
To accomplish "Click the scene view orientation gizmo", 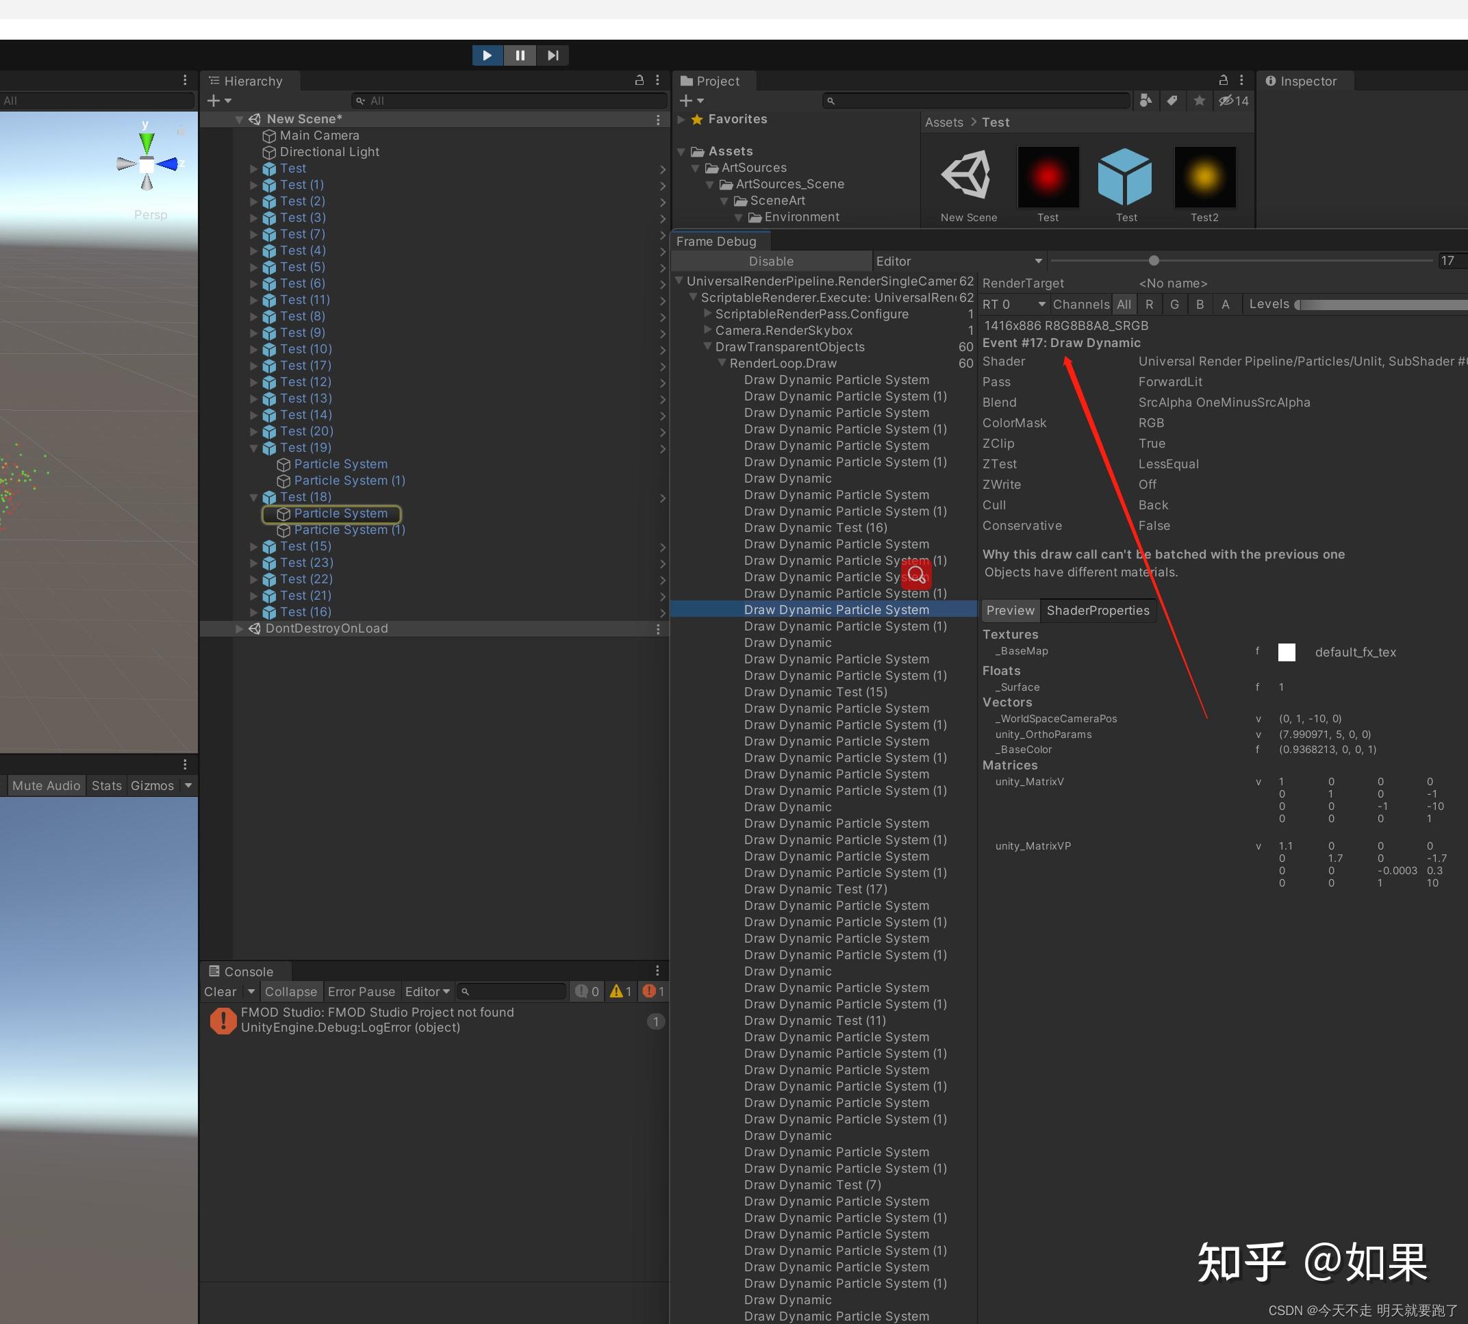I will [x=147, y=164].
